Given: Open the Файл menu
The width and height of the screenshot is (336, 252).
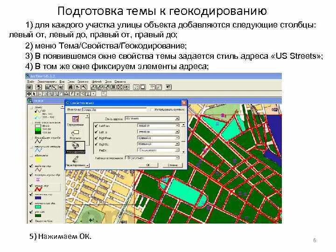Looking at the screenshot, I should (x=31, y=82).
